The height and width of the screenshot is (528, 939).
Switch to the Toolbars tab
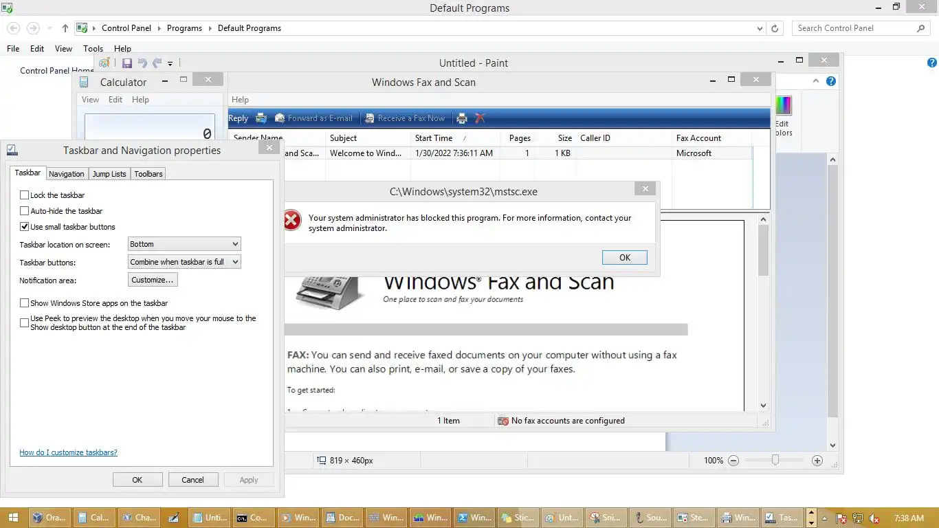(148, 174)
